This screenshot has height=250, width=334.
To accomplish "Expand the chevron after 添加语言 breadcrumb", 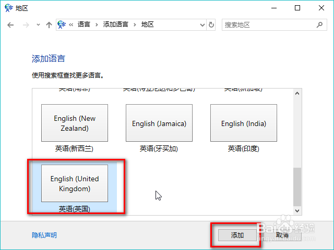I will (135, 25).
